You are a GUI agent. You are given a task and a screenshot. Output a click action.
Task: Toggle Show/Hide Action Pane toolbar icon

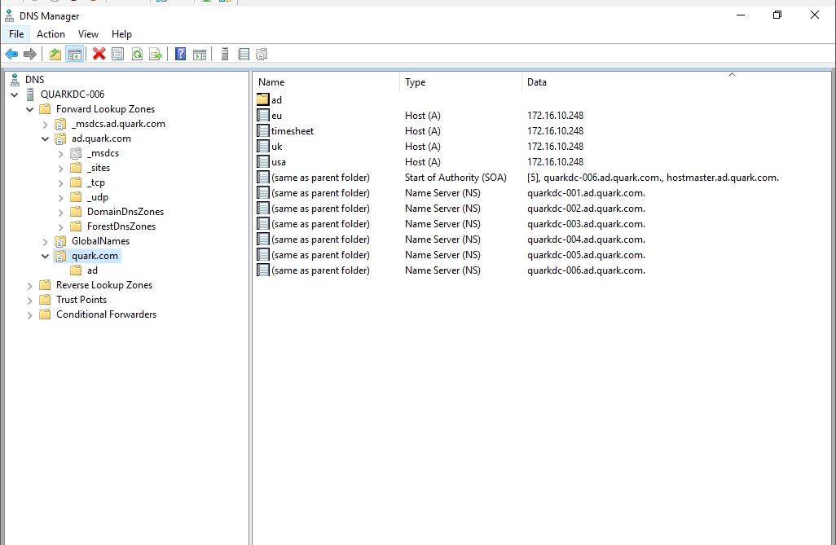(200, 54)
